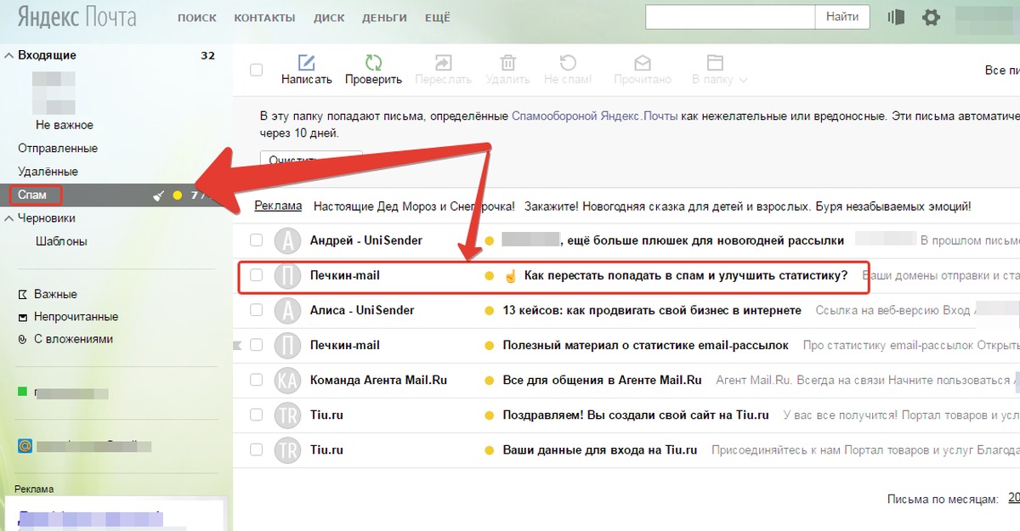
Task: Collapse the Черновики folder arrow
Action: tap(9, 218)
